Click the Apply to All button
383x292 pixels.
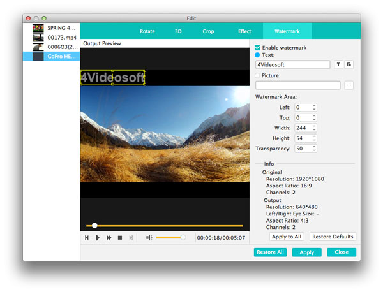(287, 237)
